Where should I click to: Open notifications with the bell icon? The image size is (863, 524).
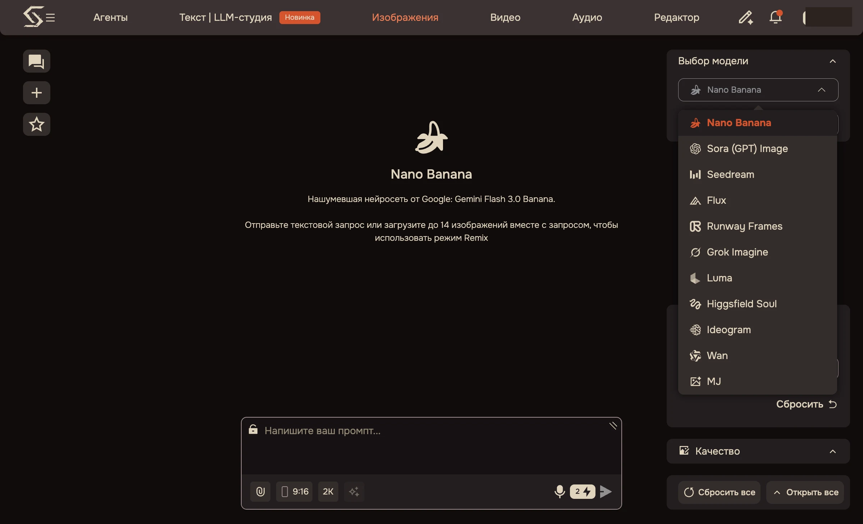click(x=776, y=17)
